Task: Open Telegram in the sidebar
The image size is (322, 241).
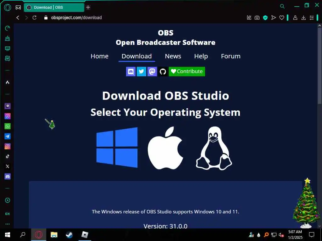Action: click(x=8, y=136)
